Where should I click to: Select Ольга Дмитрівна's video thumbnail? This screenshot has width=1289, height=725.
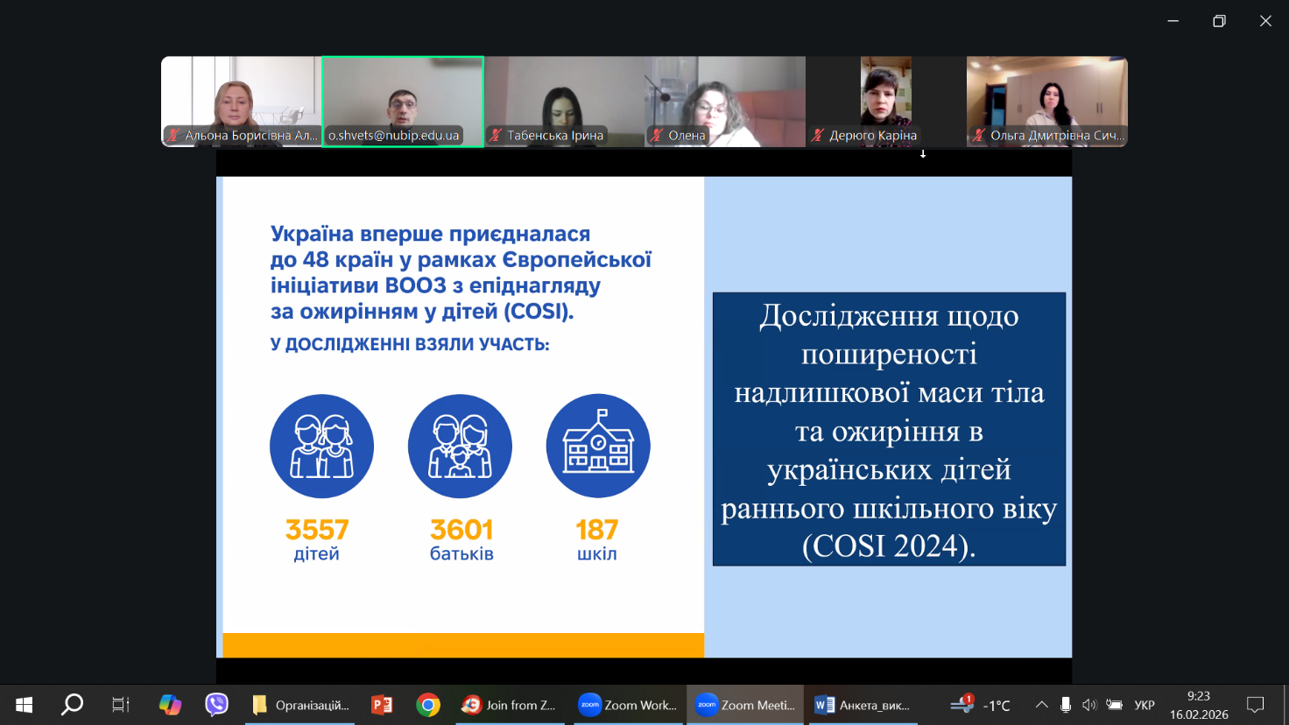(x=1047, y=102)
